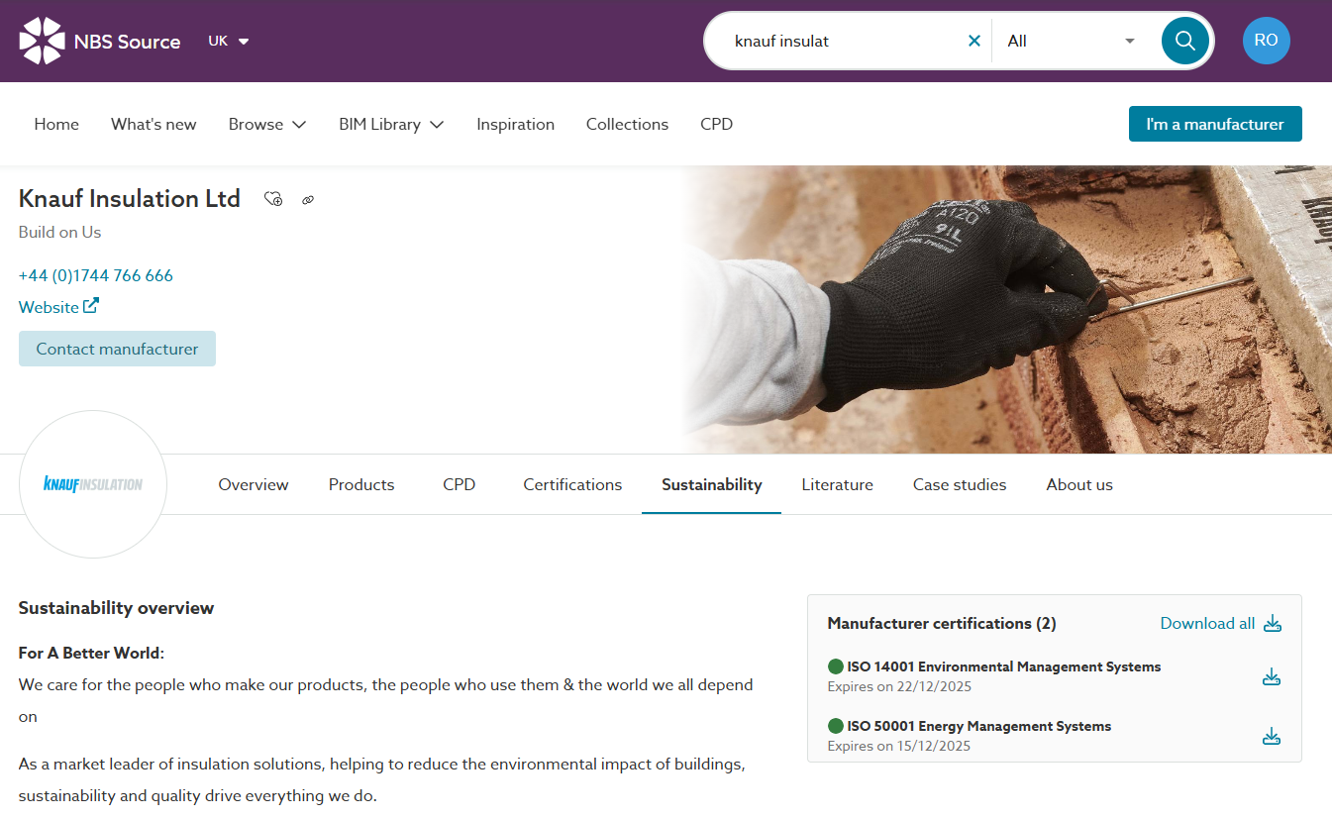Click ISO 14001 Environmental Management Systems entry

pyautogui.click(x=1003, y=666)
